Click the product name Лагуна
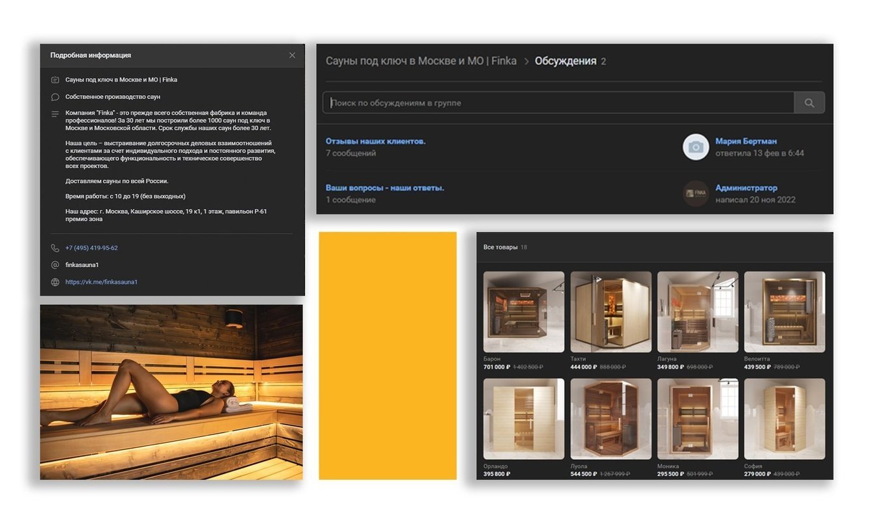This screenshot has height=521, width=873. [667, 359]
